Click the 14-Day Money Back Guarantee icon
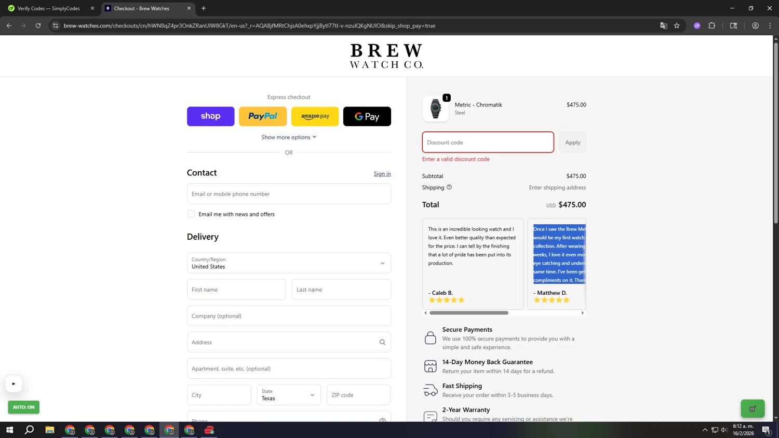Image resolution: width=779 pixels, height=438 pixels. point(431,366)
